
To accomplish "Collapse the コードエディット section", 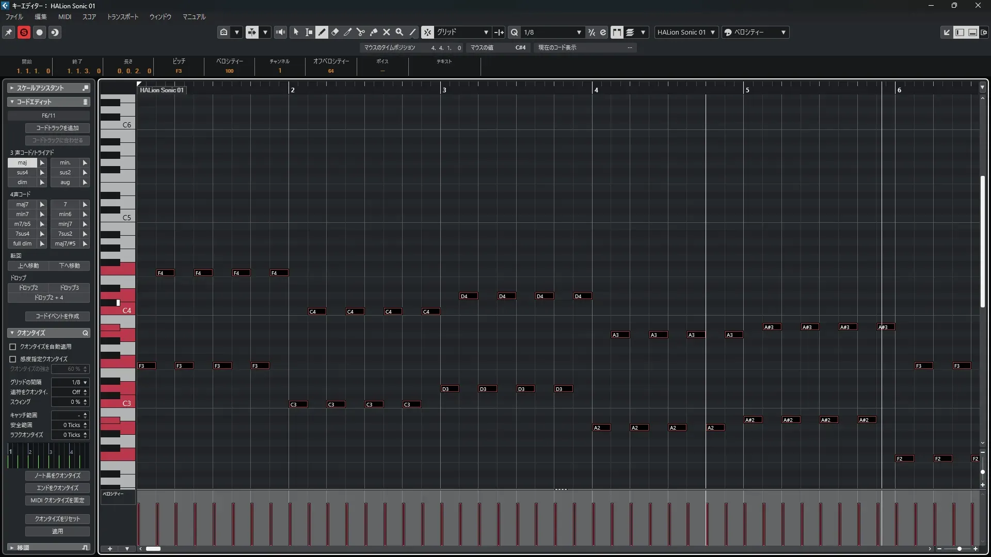I will [x=12, y=102].
